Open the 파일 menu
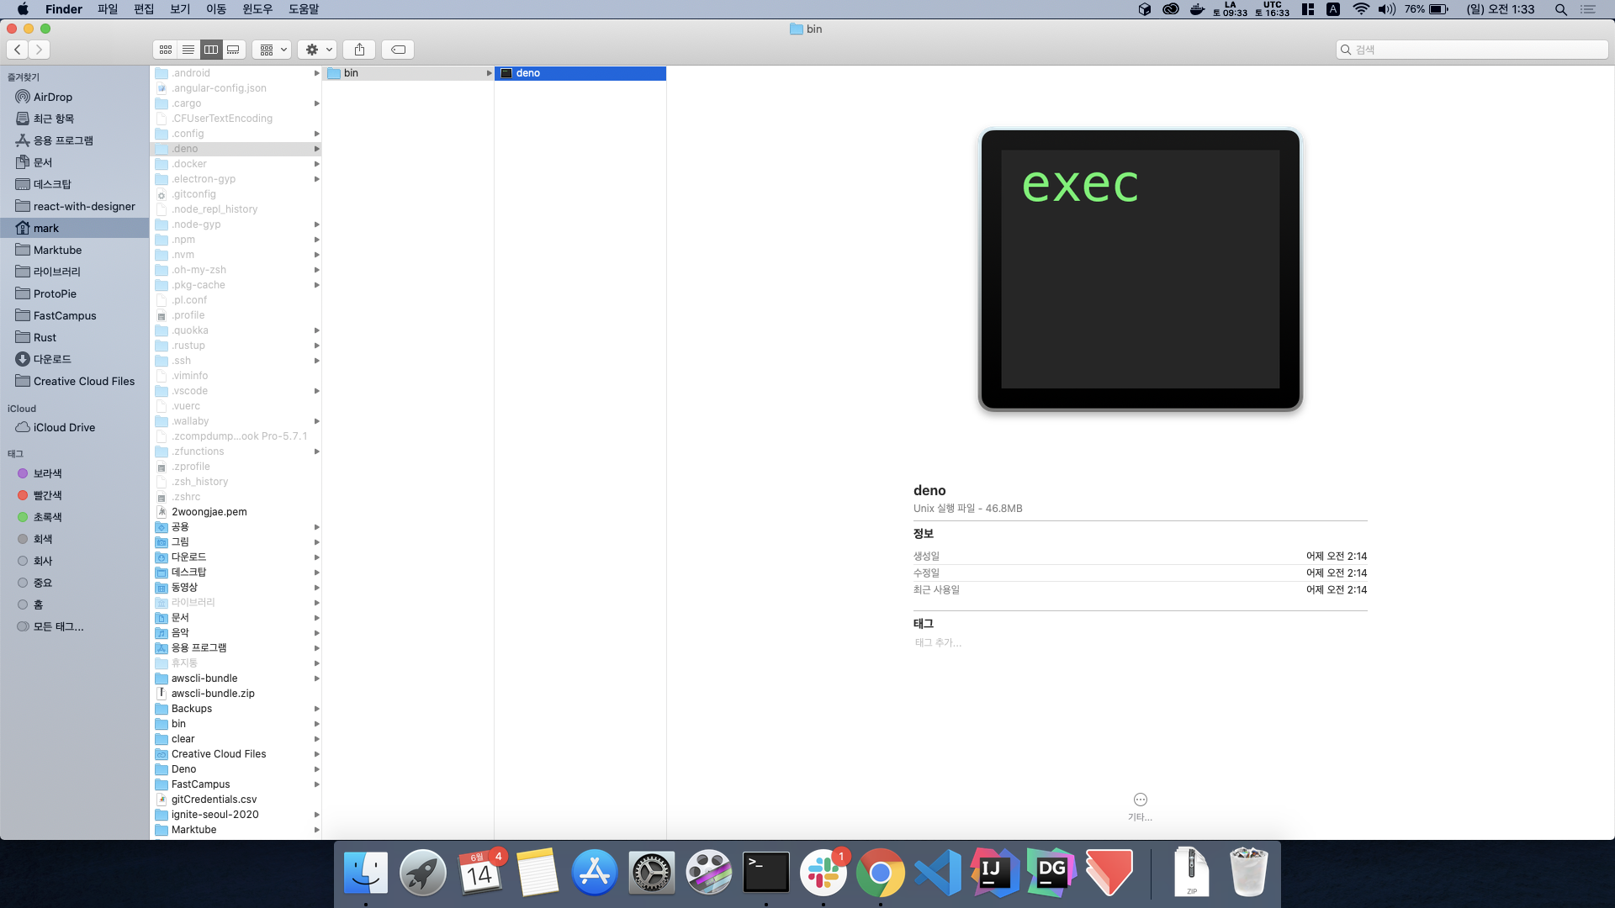This screenshot has height=908, width=1615. [108, 9]
